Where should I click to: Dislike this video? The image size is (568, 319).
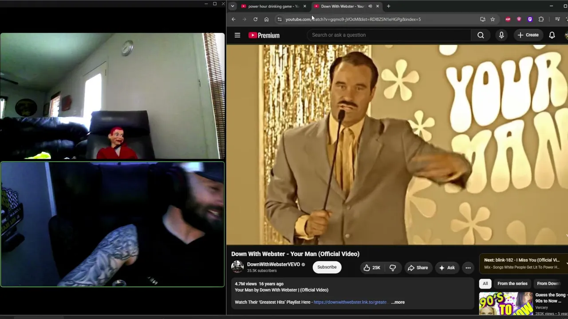point(393,268)
